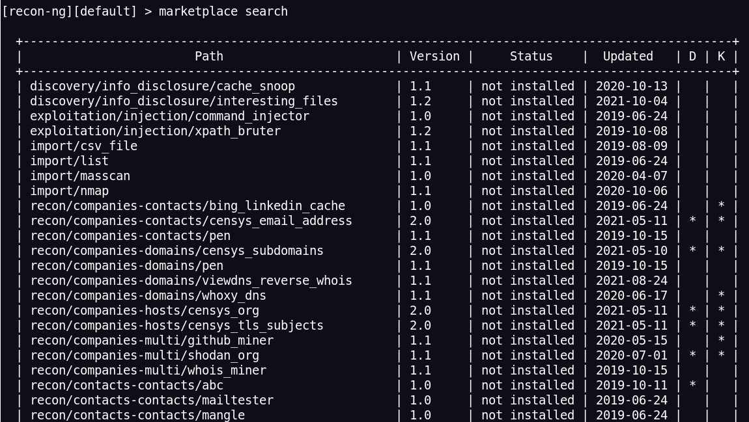Screen dimensions: 749x422
Task: Select recon/companies-domains/censys_subdomains path
Action: (x=177, y=251)
